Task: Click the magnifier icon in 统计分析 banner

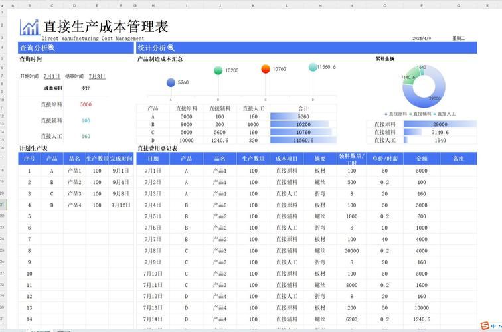Action: point(171,48)
